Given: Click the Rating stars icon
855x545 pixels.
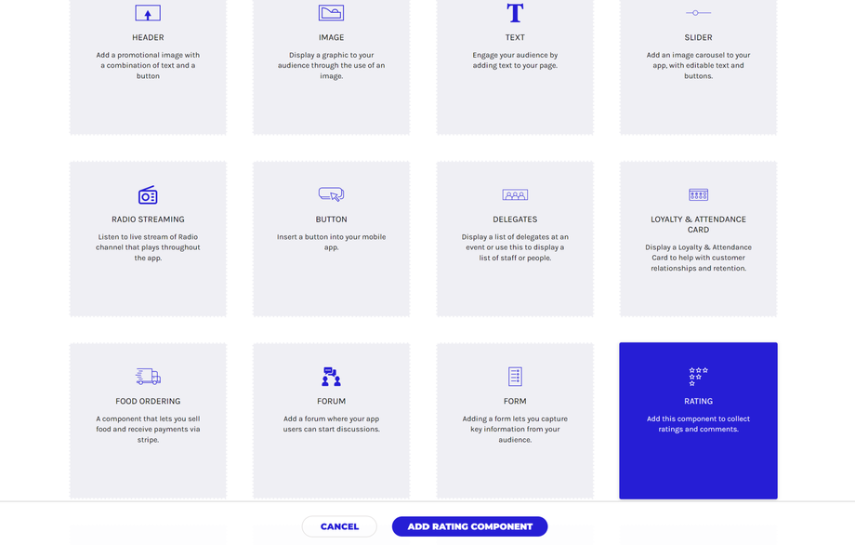Looking at the screenshot, I should tap(698, 377).
